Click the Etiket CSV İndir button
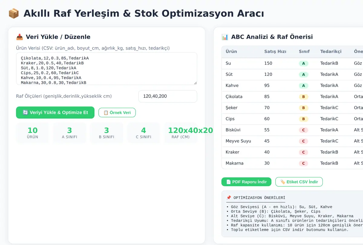The height and width of the screenshot is (245, 363). pos(299,182)
